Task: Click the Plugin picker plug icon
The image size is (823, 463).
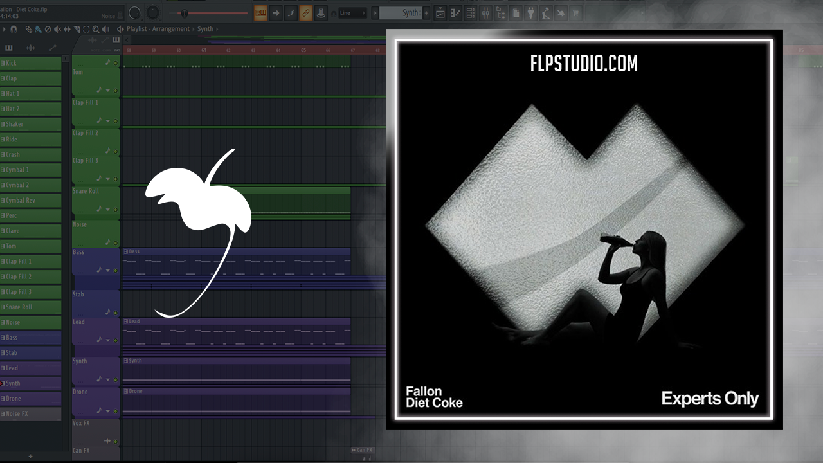Action: coord(530,13)
